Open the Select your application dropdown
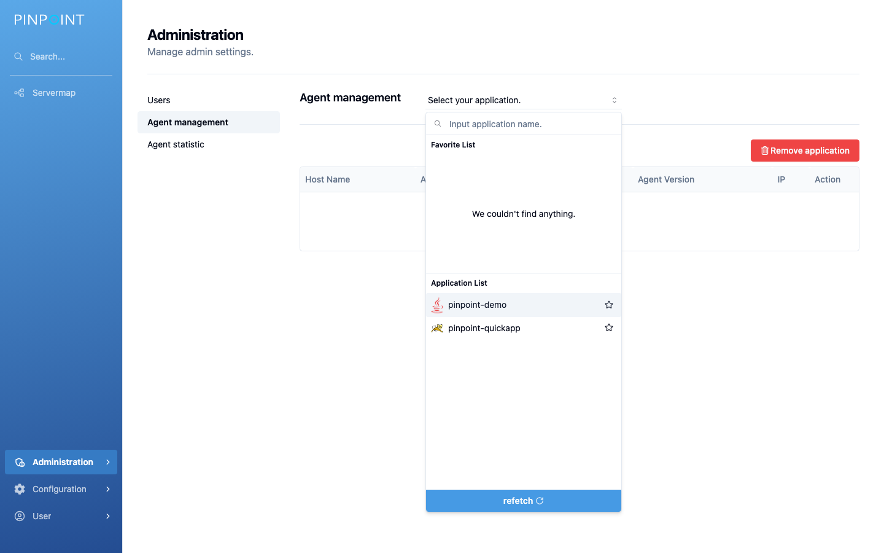This screenshot has height=553, width=884. pos(523,100)
